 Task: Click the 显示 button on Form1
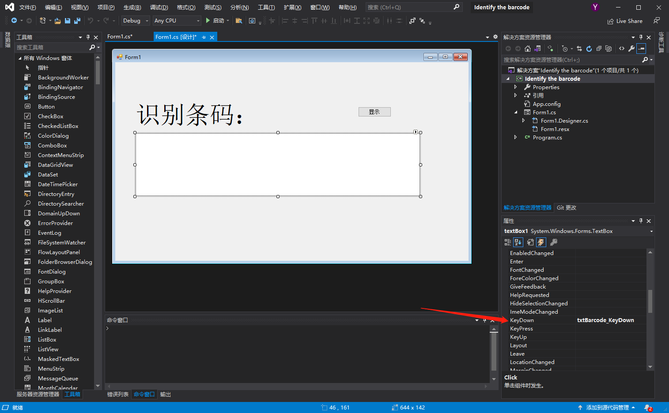pyautogui.click(x=374, y=112)
